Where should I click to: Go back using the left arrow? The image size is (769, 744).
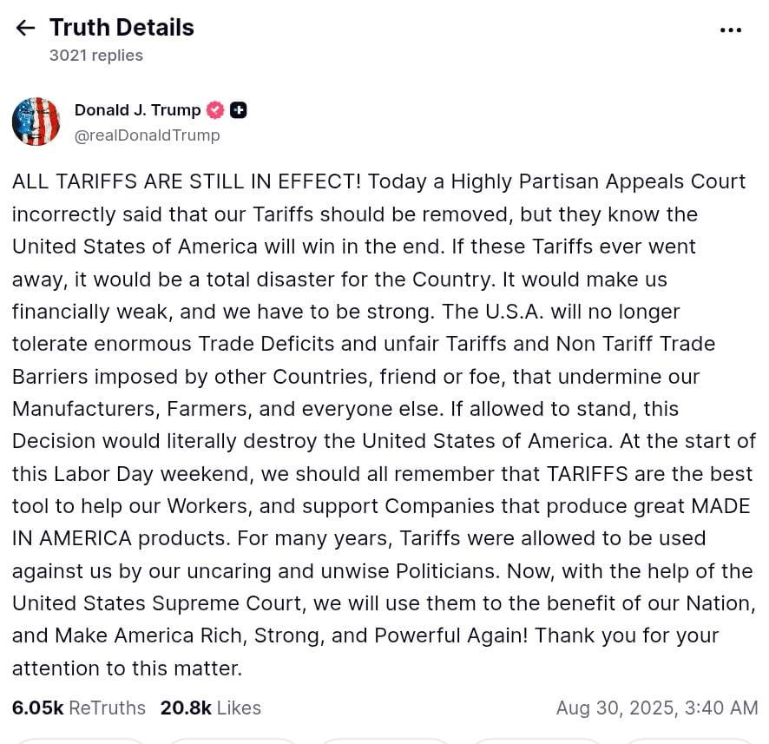25,28
